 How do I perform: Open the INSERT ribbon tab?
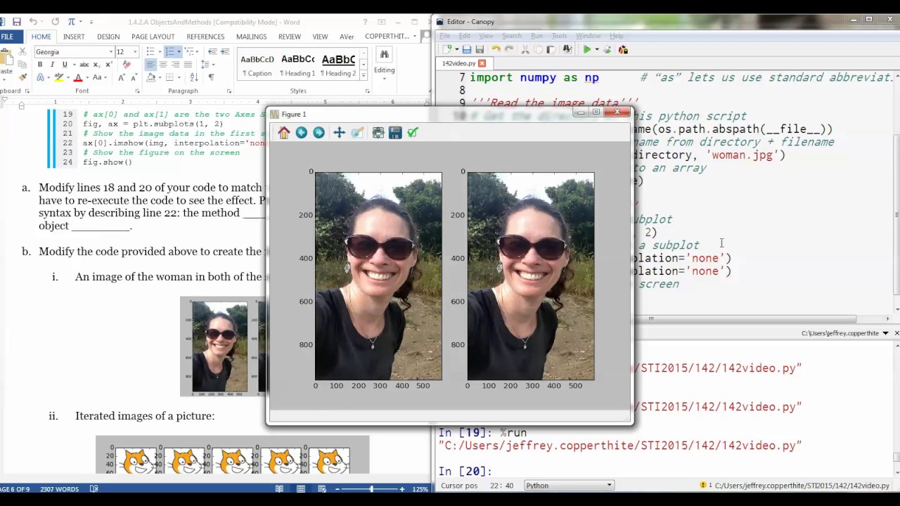[x=74, y=37]
